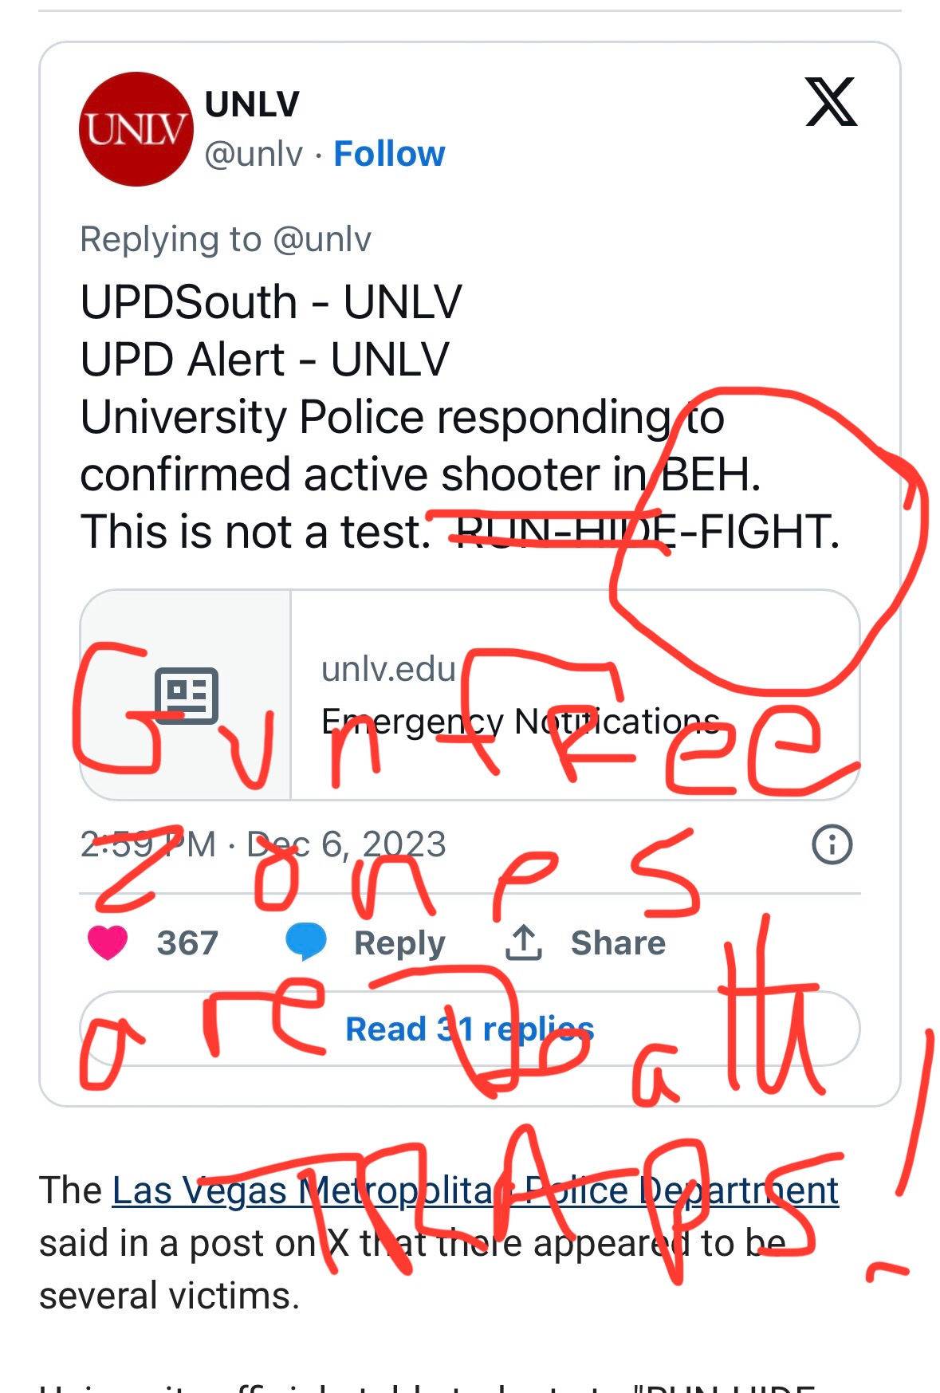Click the tweet text about active shooter
Viewport: 940px width, 1393px height.
point(460,417)
